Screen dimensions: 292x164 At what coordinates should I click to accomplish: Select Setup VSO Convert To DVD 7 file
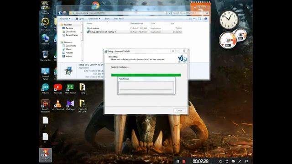point(134,32)
